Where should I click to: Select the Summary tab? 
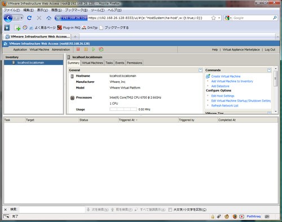point(73,63)
